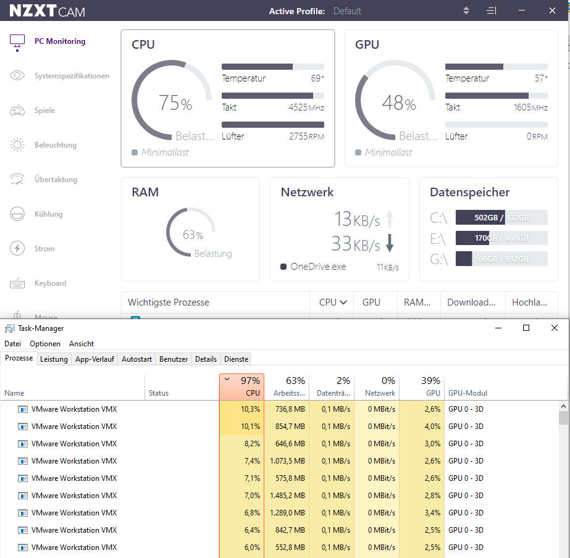Viewport: 570px width, 558px height.
Task: Open the Spiele gamepad icon
Action: tap(17, 110)
